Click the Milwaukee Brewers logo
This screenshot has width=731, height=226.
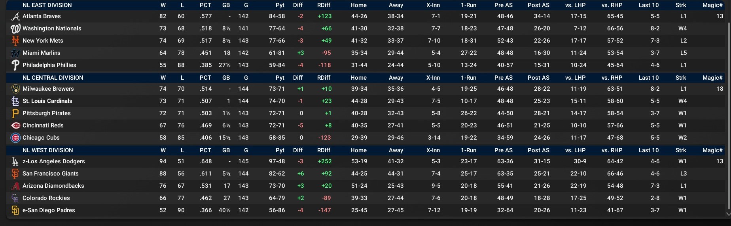tap(15, 89)
